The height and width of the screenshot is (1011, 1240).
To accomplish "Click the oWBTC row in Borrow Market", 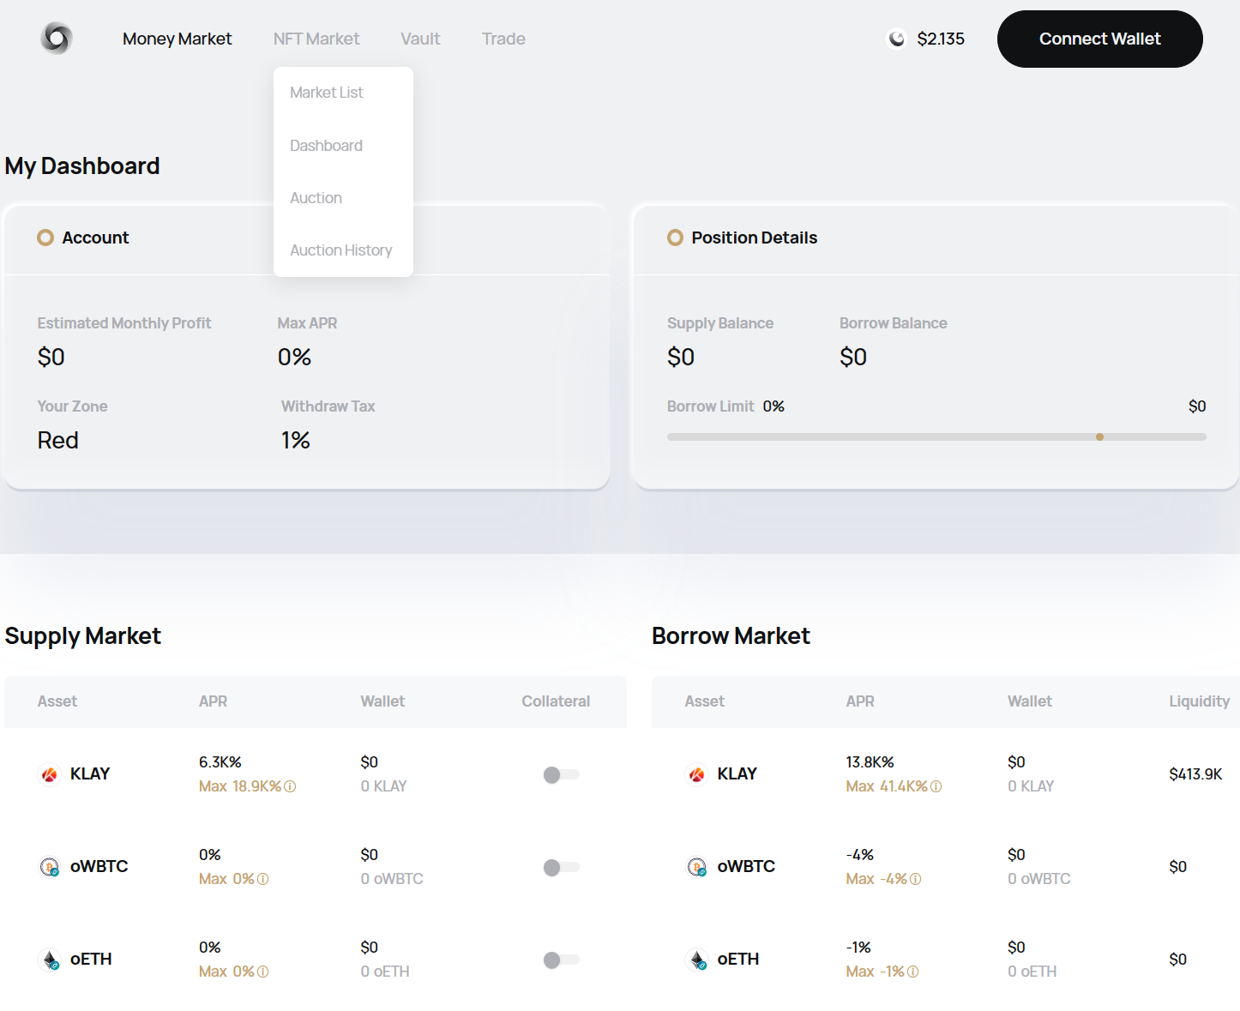I will tap(946, 867).
